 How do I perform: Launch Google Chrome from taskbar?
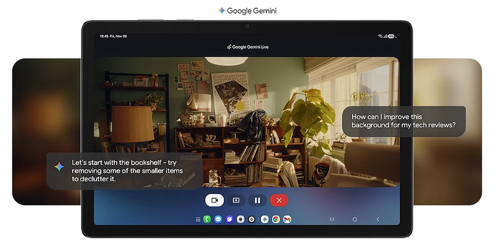pyautogui.click(x=276, y=219)
